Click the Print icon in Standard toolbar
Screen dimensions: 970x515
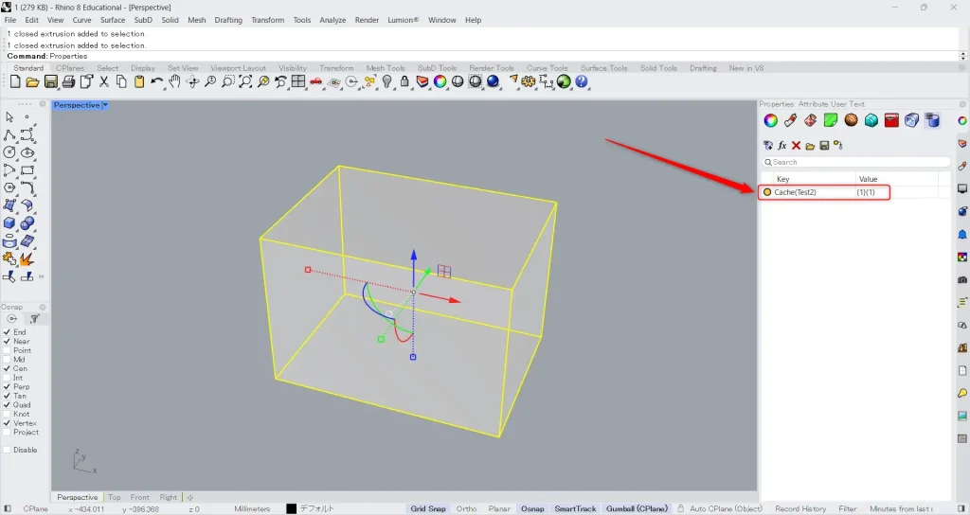(x=68, y=82)
